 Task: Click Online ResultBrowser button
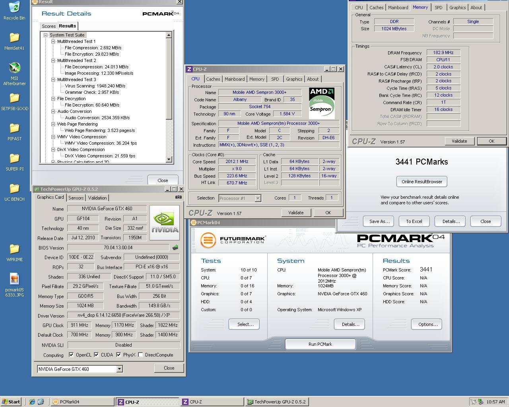click(x=422, y=182)
